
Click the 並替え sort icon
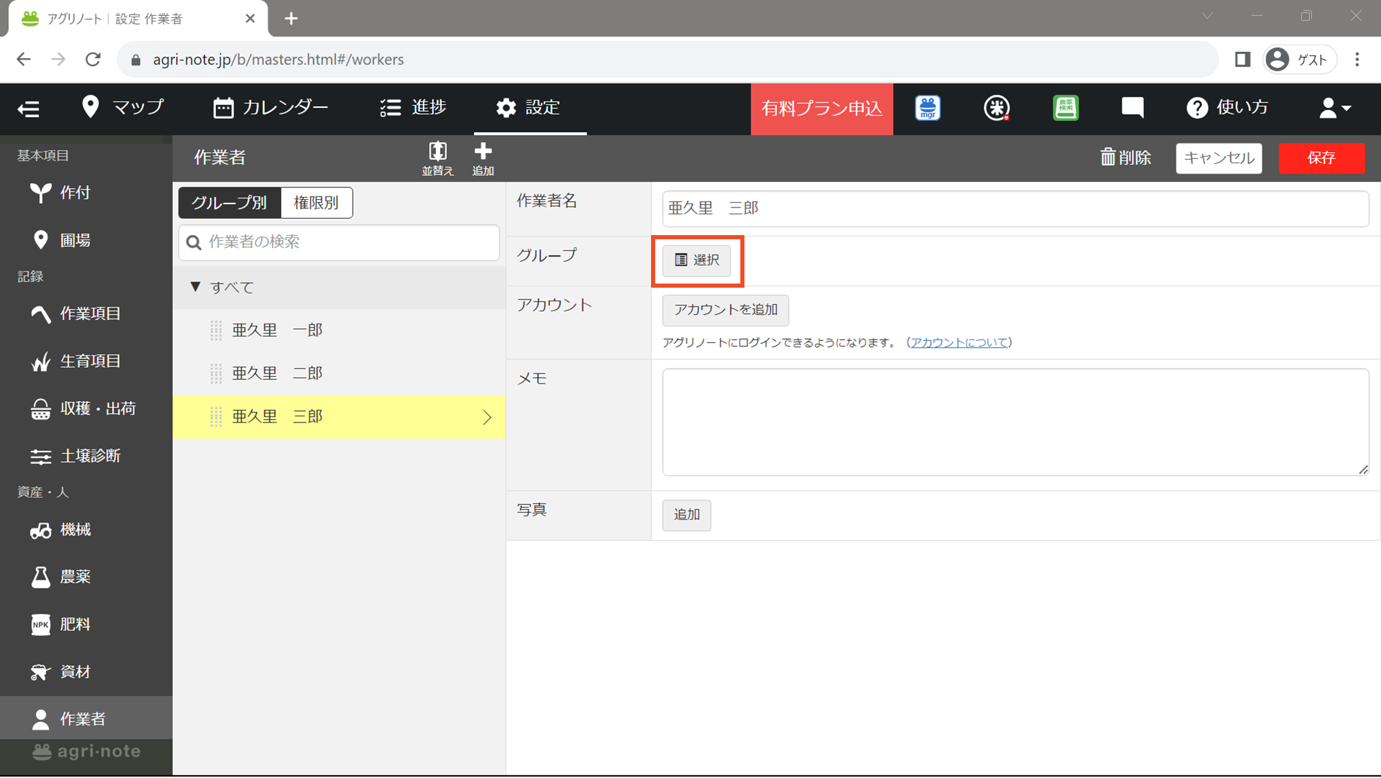tap(437, 158)
